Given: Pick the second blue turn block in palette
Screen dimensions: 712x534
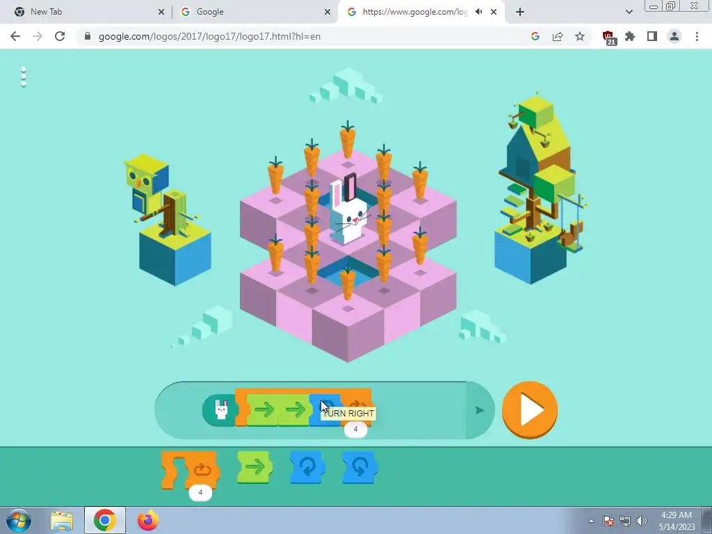Looking at the screenshot, I should pyautogui.click(x=359, y=467).
